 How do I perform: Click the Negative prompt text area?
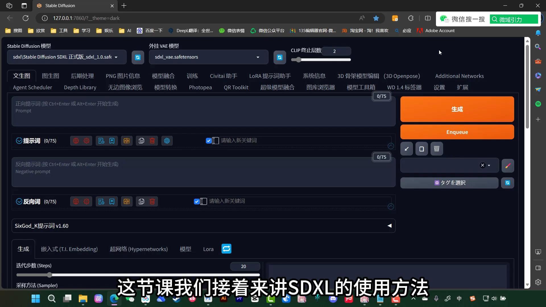click(x=203, y=172)
